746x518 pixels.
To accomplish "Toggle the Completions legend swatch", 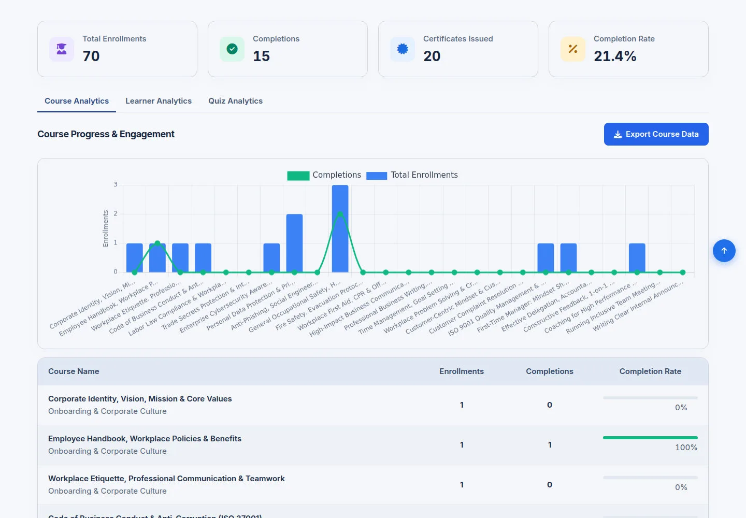I will [298, 176].
